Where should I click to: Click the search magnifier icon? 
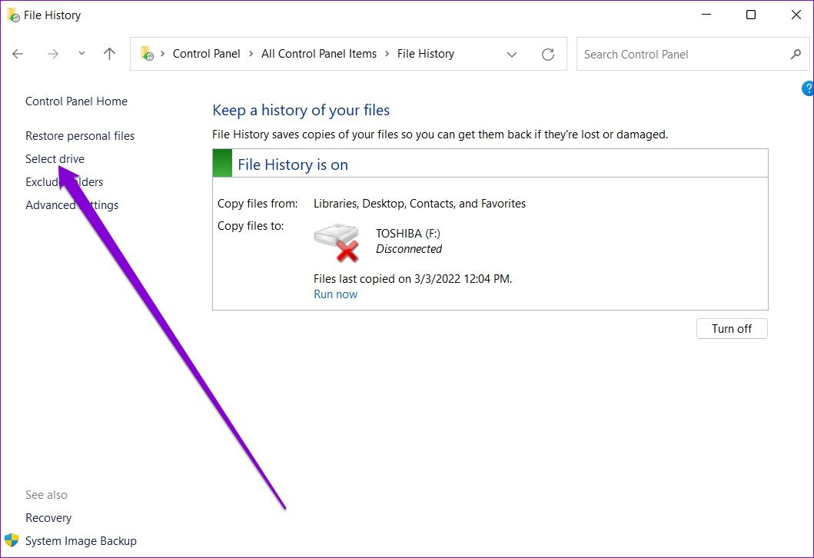tap(796, 54)
